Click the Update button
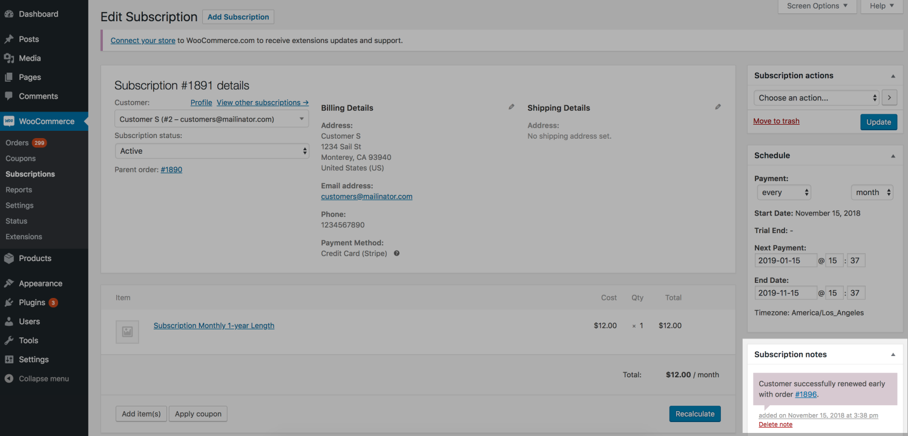This screenshot has width=908, height=436. coord(878,122)
